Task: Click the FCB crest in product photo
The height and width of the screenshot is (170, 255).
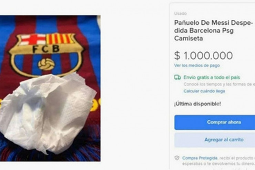Action: coord(47,52)
